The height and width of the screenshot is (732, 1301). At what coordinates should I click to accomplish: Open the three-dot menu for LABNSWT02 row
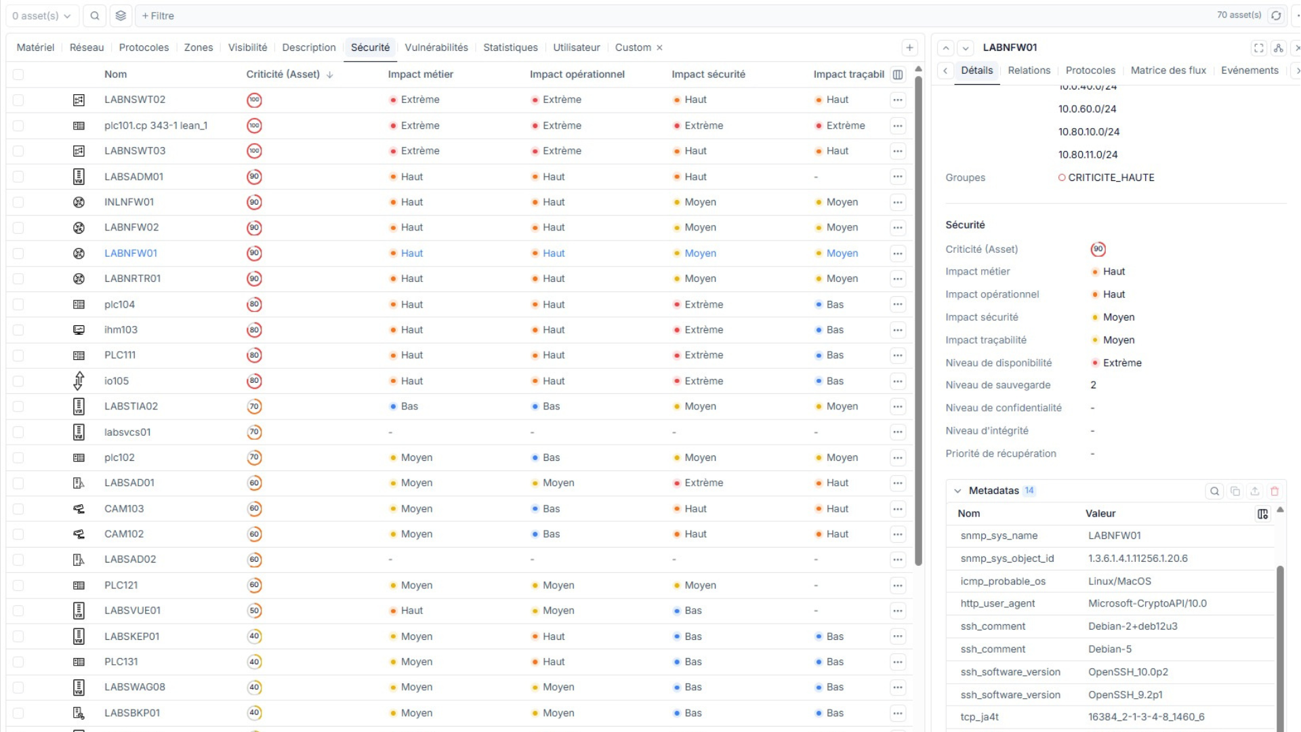[x=898, y=100]
